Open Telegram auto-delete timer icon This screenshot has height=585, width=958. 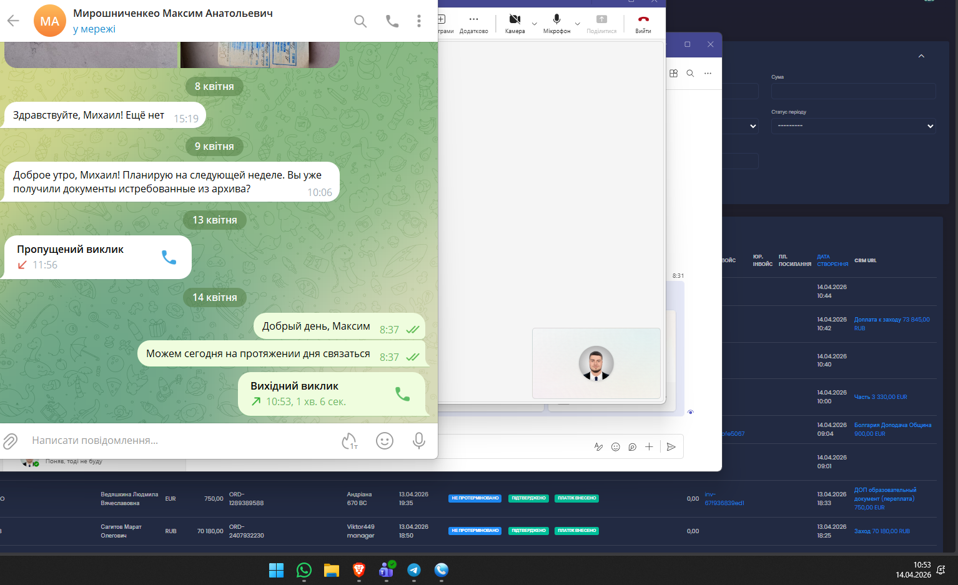coord(350,441)
